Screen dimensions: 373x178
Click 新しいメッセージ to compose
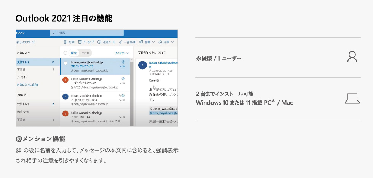[x=26, y=42]
